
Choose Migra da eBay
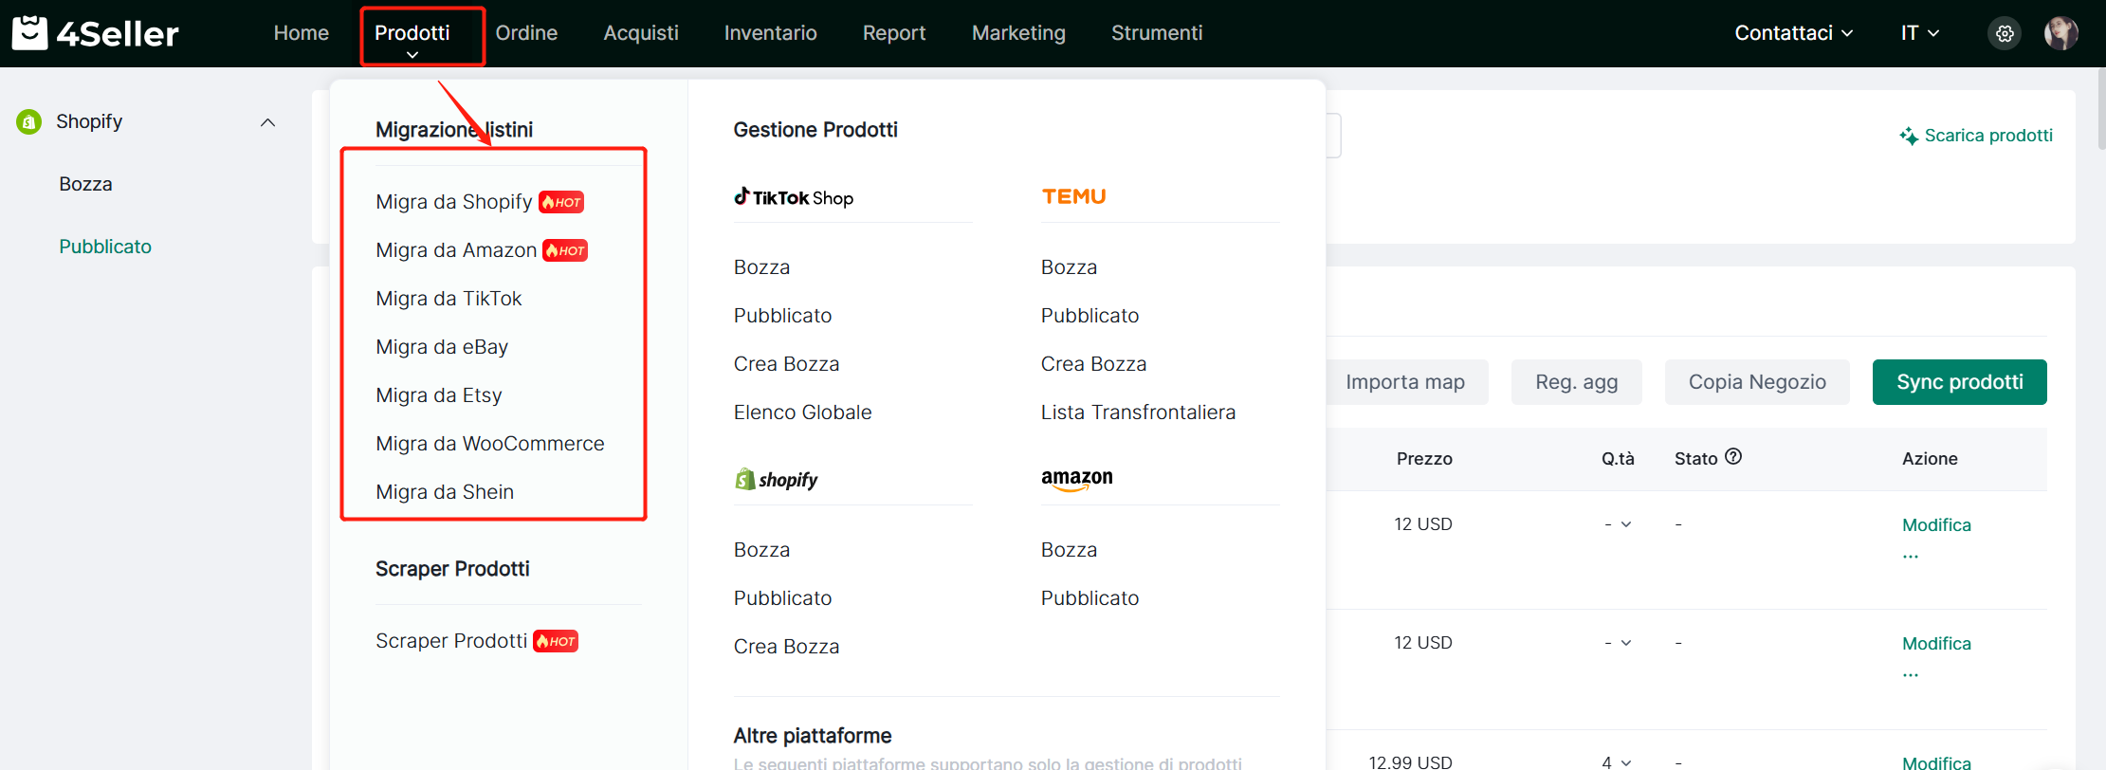(x=442, y=347)
